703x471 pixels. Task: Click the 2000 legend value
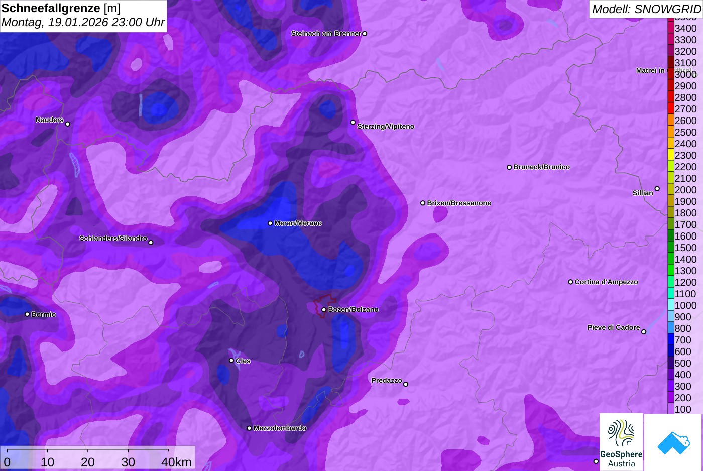click(x=686, y=190)
